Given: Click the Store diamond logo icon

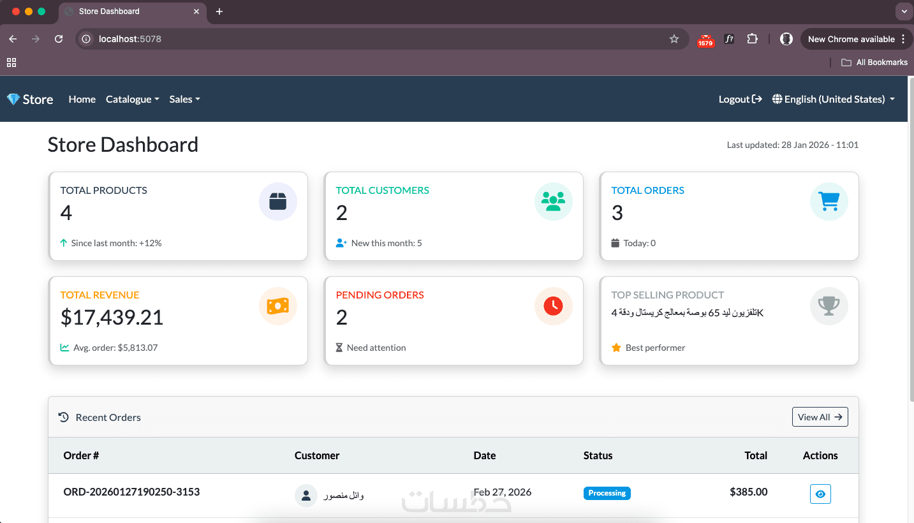Looking at the screenshot, I should (x=13, y=99).
